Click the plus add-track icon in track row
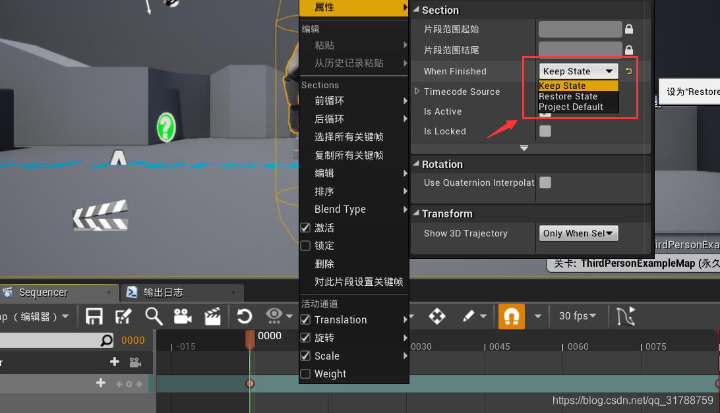The height and width of the screenshot is (413, 720). (x=115, y=362)
